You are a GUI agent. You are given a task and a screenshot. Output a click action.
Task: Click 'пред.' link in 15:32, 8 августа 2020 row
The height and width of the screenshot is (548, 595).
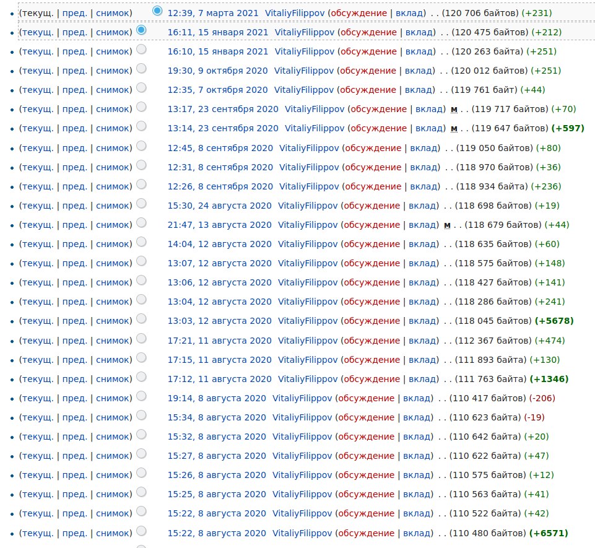click(x=75, y=437)
